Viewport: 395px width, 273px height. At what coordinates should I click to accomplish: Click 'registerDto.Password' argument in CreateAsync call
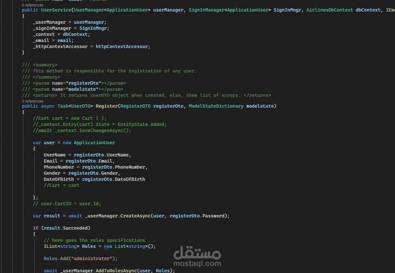click(197, 216)
